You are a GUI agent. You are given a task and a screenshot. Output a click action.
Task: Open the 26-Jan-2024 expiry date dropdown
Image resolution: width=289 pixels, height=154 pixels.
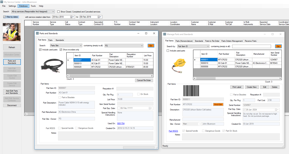(x=277, y=110)
